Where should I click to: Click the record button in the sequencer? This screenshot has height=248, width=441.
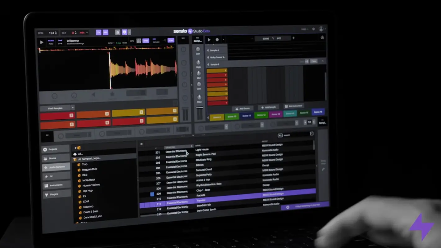(217, 40)
